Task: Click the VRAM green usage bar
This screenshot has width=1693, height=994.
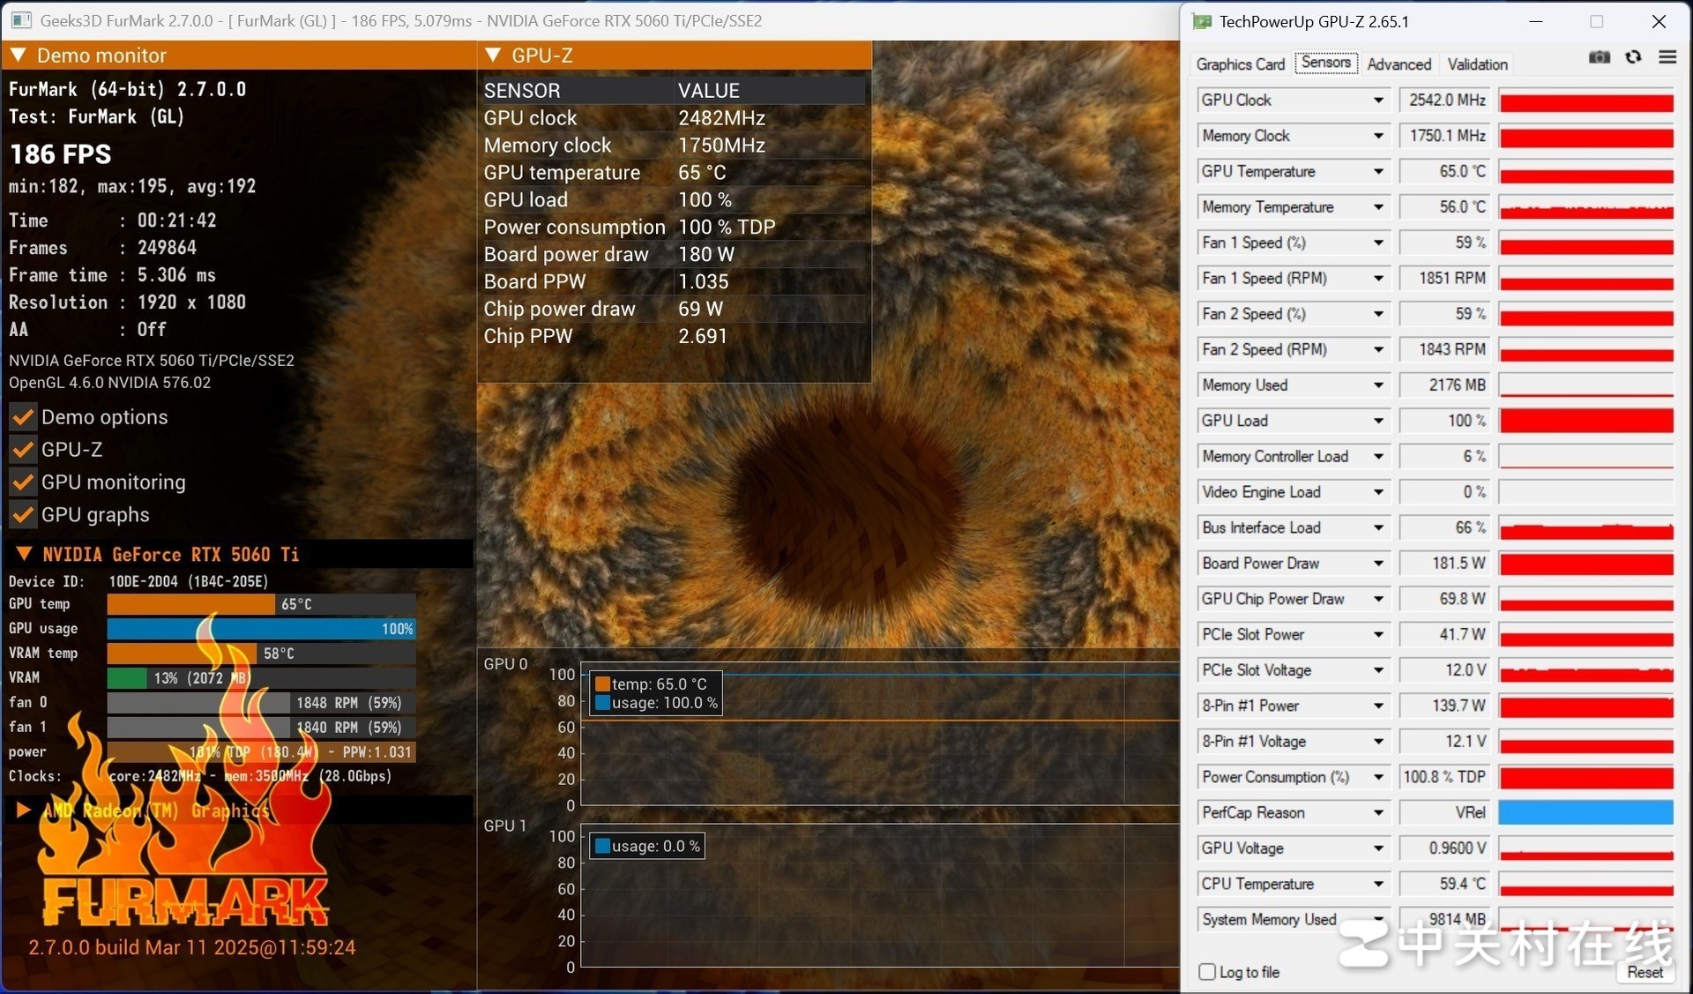Action: pyautogui.click(x=127, y=678)
